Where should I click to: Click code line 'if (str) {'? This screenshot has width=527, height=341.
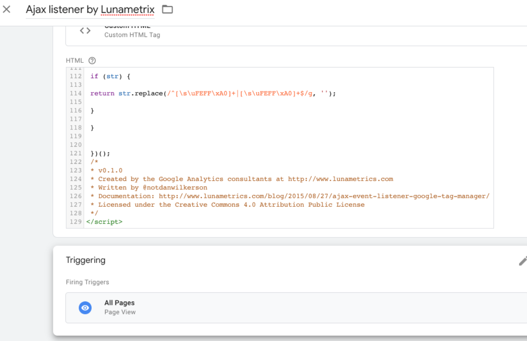tap(110, 76)
